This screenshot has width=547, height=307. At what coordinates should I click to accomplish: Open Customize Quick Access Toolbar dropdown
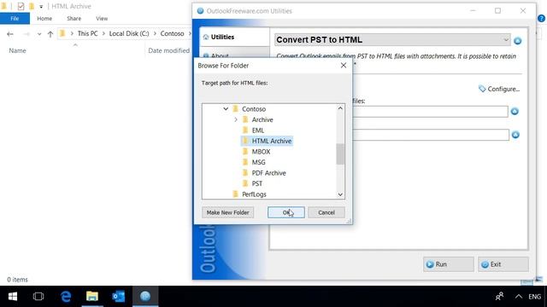[41, 7]
